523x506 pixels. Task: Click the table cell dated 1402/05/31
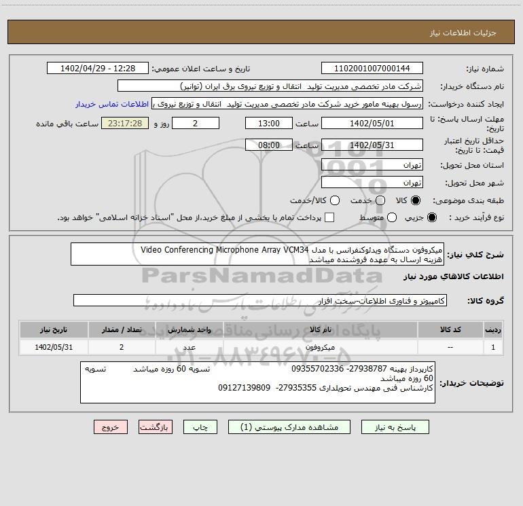click(x=54, y=347)
